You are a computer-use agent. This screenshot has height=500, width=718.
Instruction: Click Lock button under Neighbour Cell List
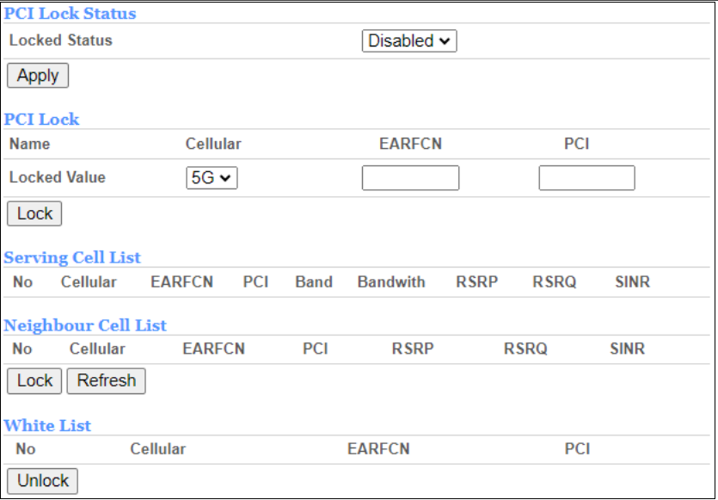point(34,380)
